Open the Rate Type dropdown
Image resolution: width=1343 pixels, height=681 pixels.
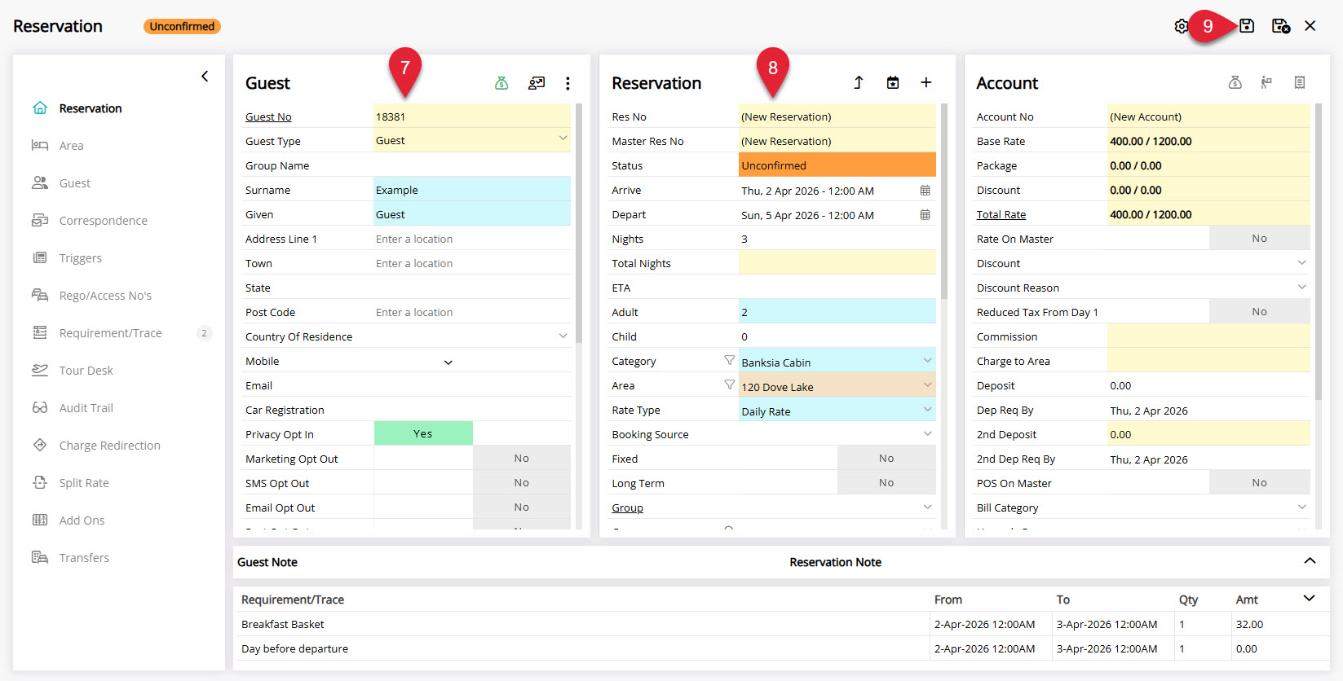[927, 409]
